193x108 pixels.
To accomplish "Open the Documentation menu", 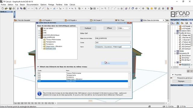I will 33,4.
